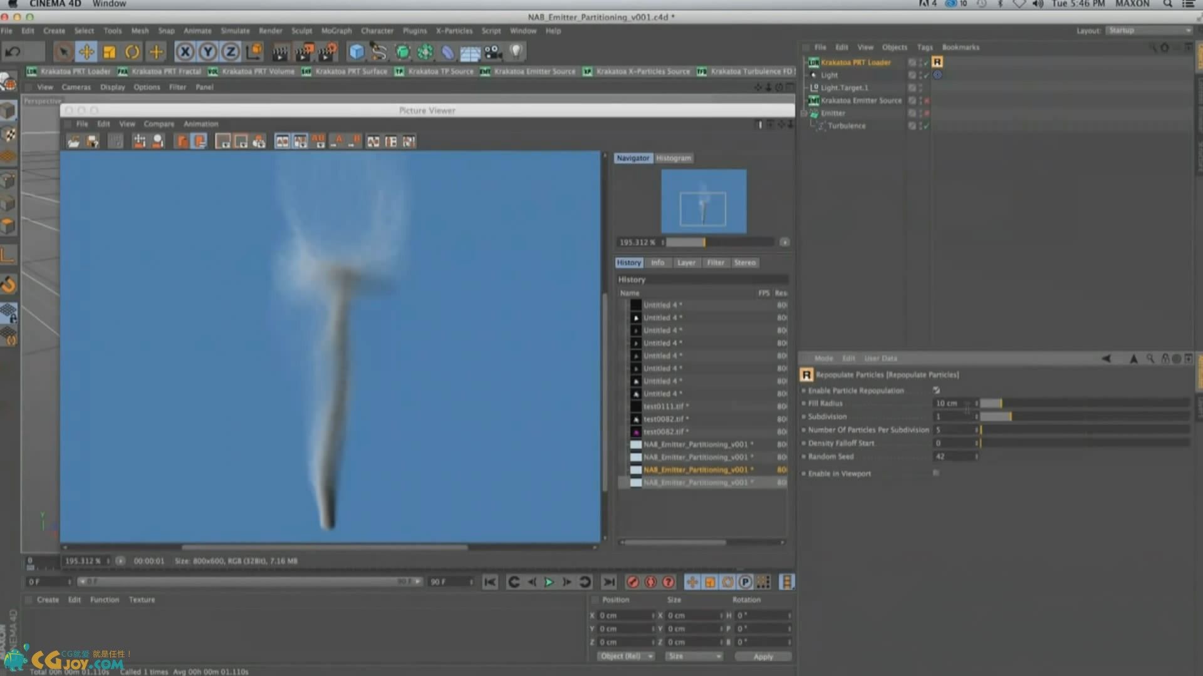Collapse the Emitter object tree
Image resolution: width=1203 pixels, height=676 pixels.
[x=805, y=113]
